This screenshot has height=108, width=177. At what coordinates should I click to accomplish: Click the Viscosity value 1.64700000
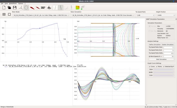(x=170, y=29)
